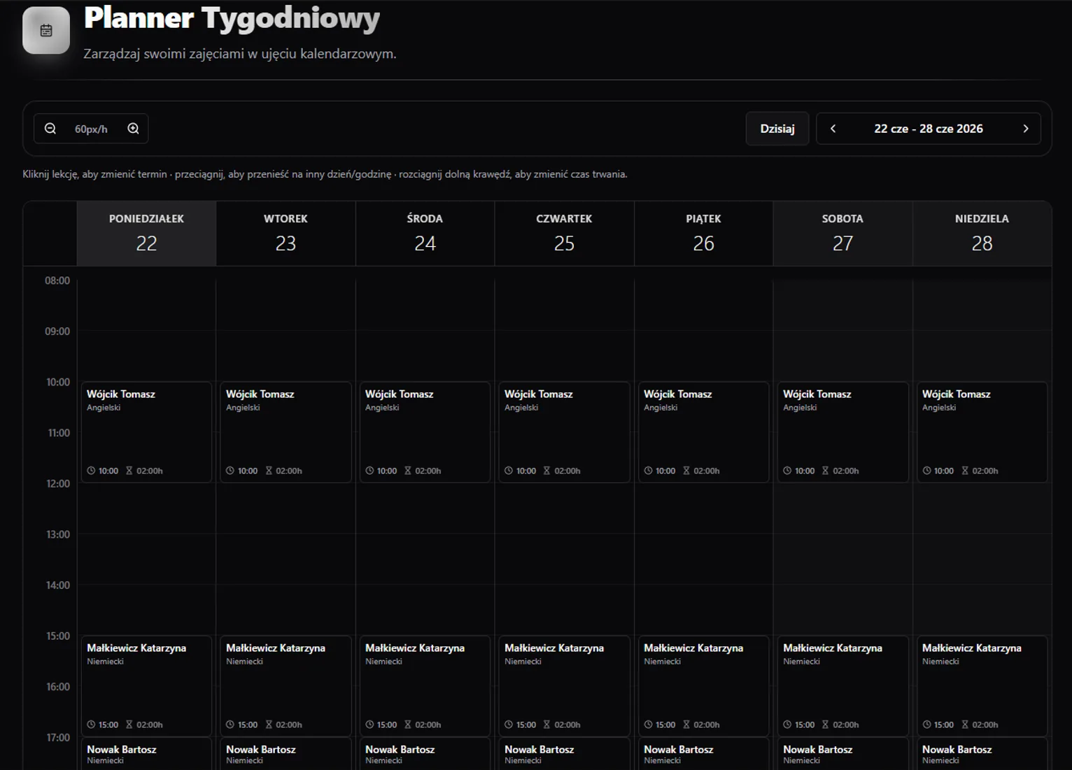The image size is (1072, 770).
Task: Click hourglass icon on Thursday 10:00 lesson
Action: (x=546, y=471)
